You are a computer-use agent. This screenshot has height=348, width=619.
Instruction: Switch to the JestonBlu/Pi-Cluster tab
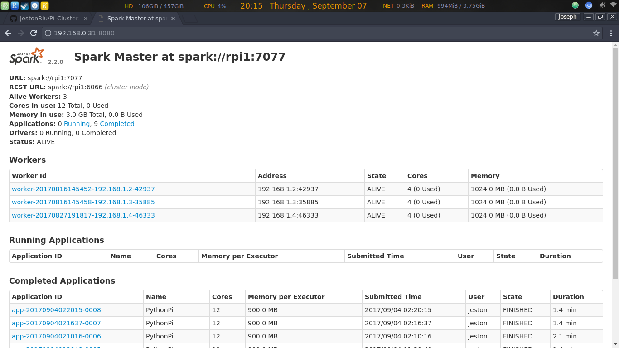[x=48, y=19]
